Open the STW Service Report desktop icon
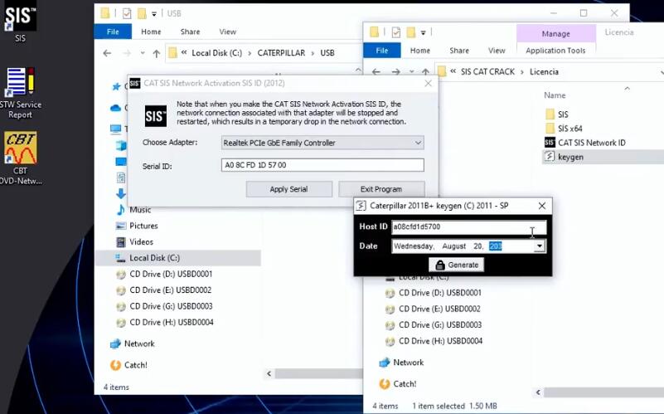The height and width of the screenshot is (414, 664). click(20, 93)
